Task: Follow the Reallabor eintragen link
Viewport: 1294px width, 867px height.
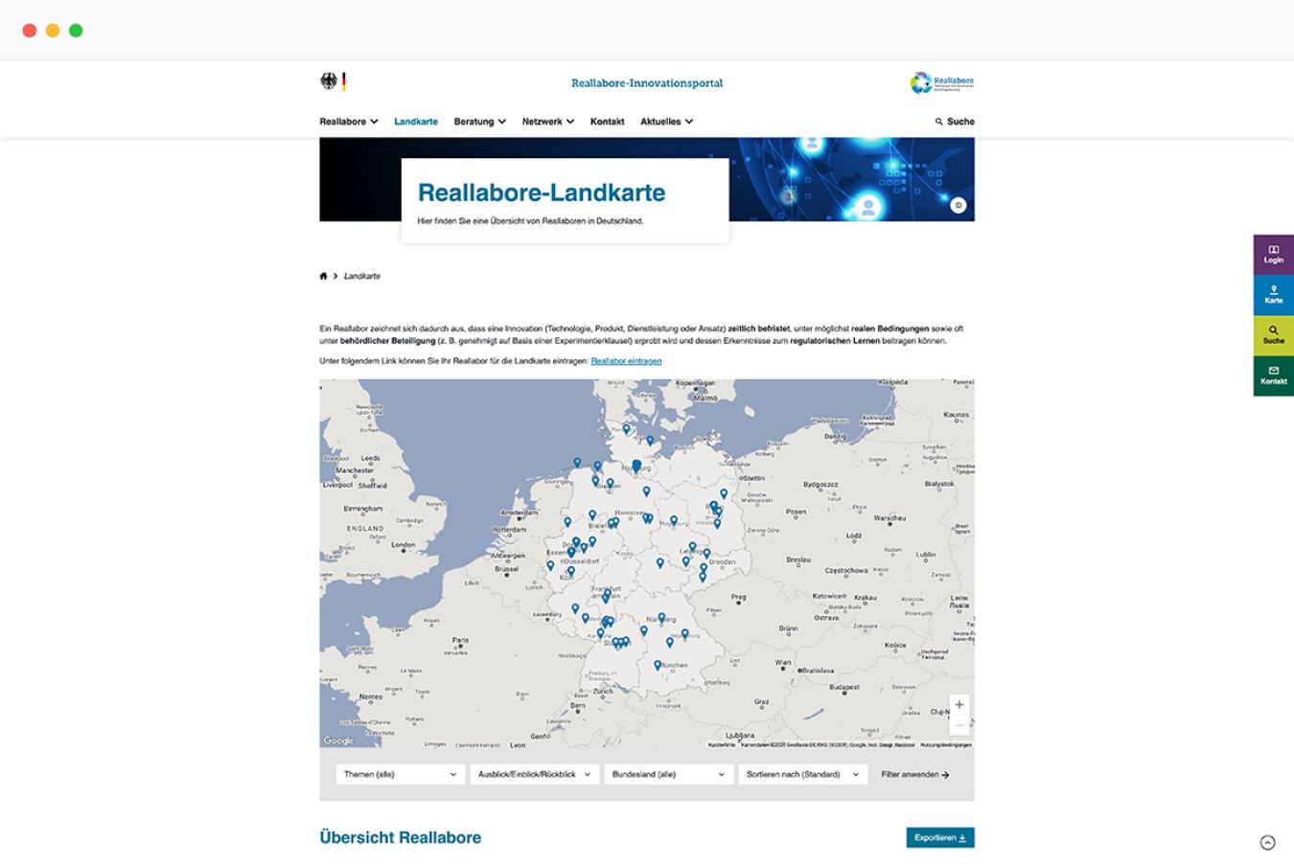Action: pyautogui.click(x=626, y=361)
